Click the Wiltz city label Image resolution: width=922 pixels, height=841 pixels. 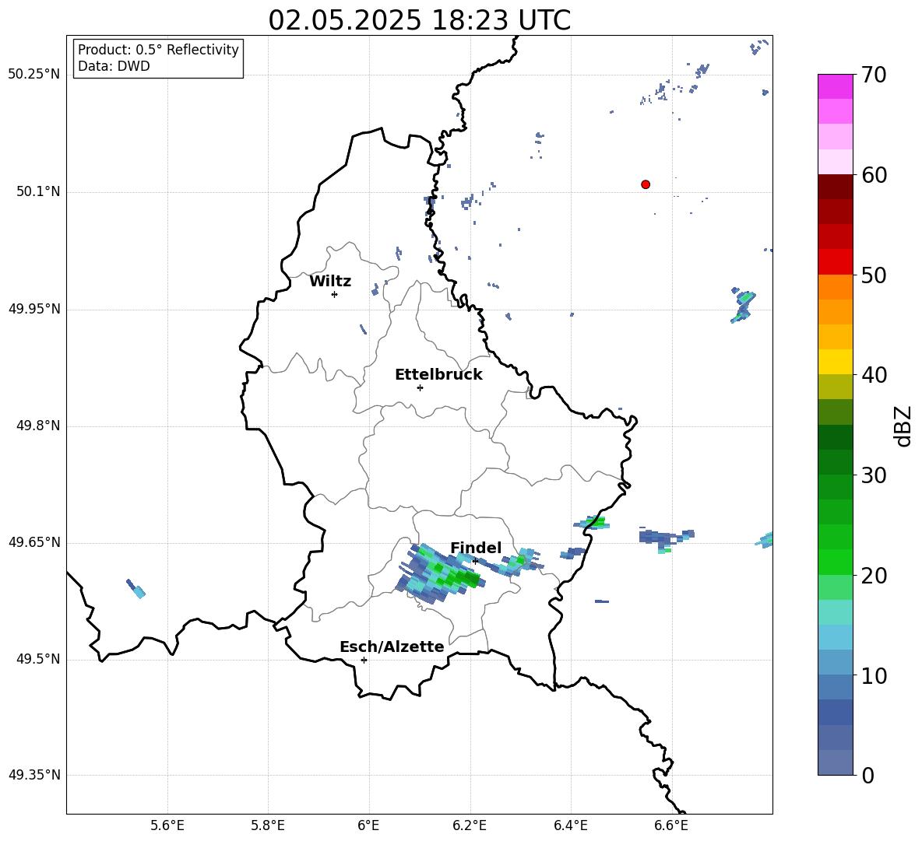click(330, 282)
